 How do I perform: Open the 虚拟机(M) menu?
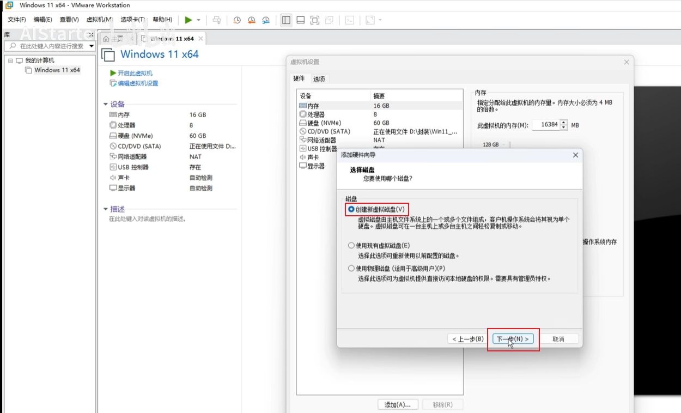pyautogui.click(x=99, y=20)
